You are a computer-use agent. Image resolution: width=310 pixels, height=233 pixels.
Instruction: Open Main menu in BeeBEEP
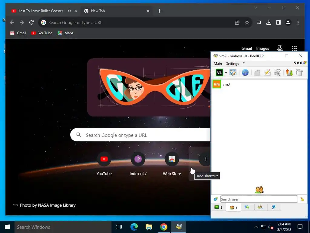tap(218, 64)
